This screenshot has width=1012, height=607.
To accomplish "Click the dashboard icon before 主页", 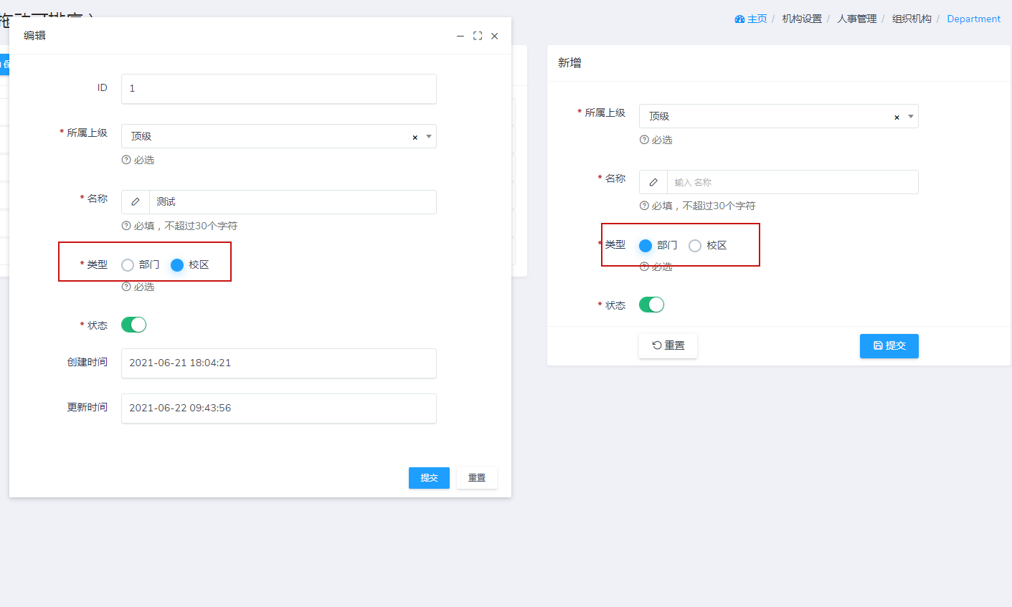I will [739, 19].
